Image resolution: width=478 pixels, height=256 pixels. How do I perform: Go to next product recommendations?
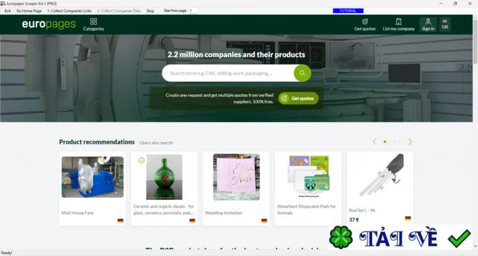[410, 142]
